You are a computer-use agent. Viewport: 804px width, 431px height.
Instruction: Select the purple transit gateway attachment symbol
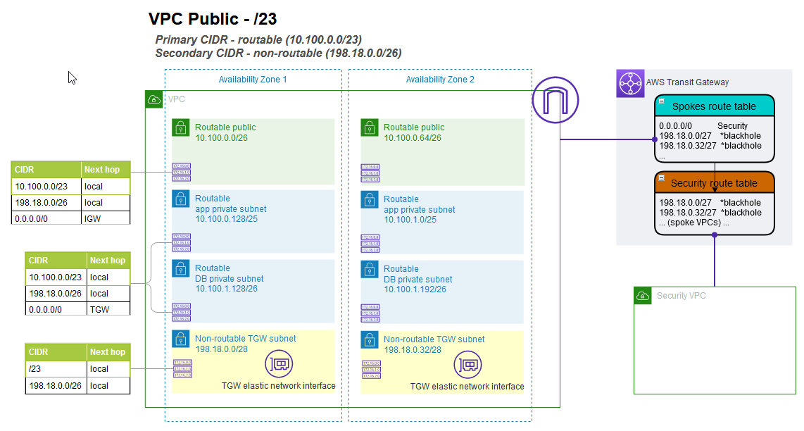[x=555, y=100]
